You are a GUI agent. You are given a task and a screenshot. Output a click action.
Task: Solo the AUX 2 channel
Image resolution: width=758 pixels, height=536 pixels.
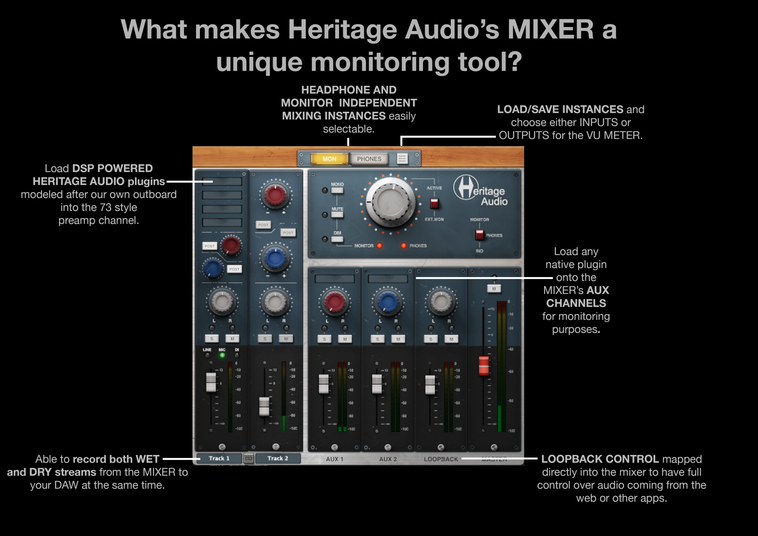coord(378,339)
